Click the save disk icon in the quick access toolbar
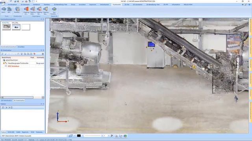Screen dimensions: 252x141 pyautogui.click(x=15, y=1)
